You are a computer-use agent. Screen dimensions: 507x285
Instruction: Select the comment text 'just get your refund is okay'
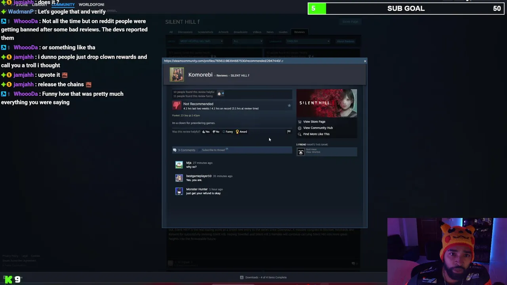[x=203, y=193]
